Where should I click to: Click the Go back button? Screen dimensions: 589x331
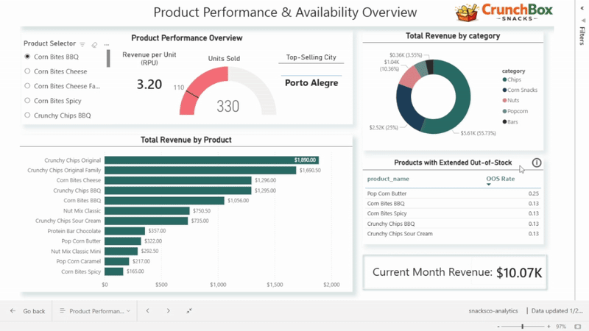28,311
